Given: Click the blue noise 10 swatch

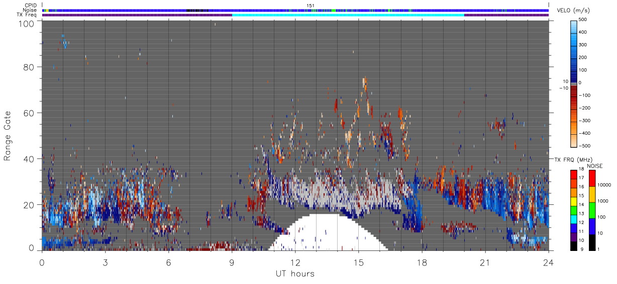Looking at the screenshot, I should coord(592,226).
